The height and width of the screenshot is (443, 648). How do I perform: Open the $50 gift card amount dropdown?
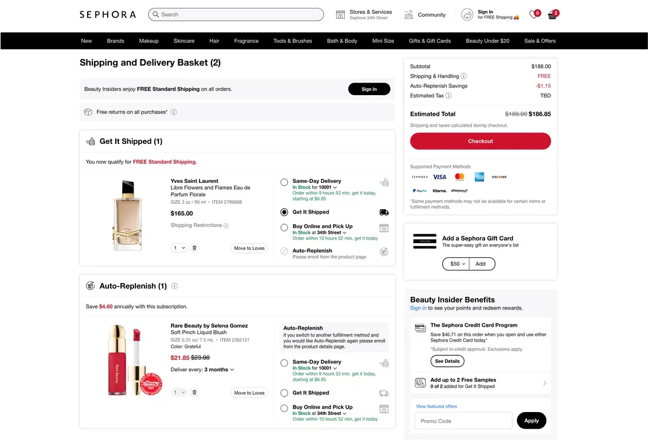(x=456, y=264)
